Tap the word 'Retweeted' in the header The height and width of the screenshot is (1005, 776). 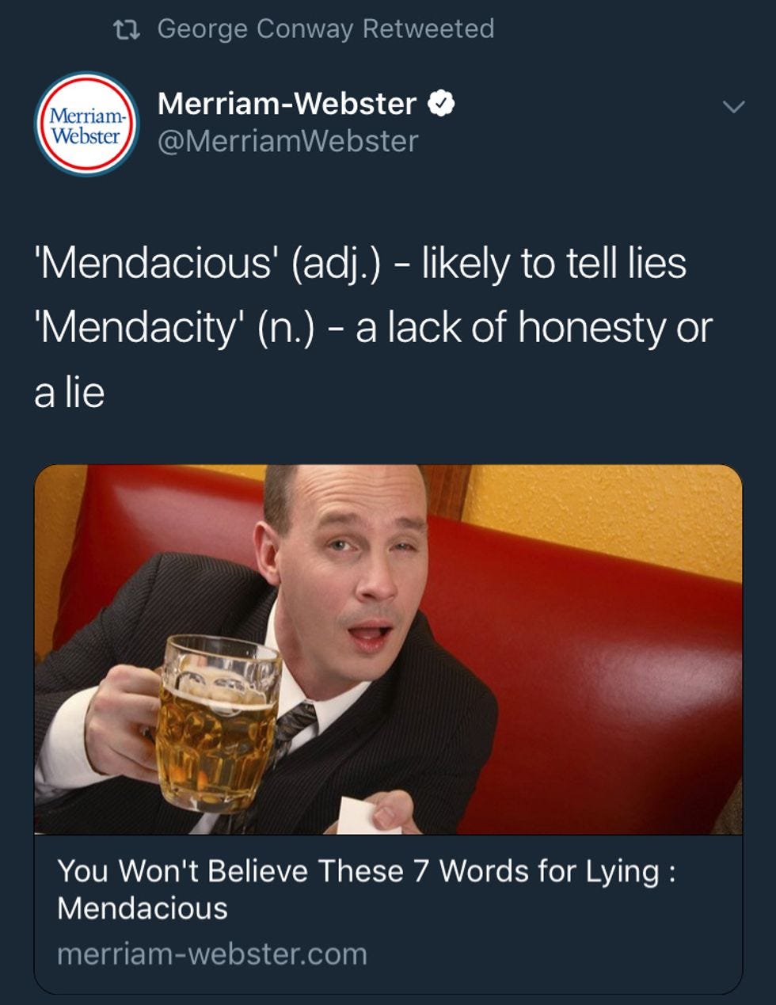click(428, 29)
